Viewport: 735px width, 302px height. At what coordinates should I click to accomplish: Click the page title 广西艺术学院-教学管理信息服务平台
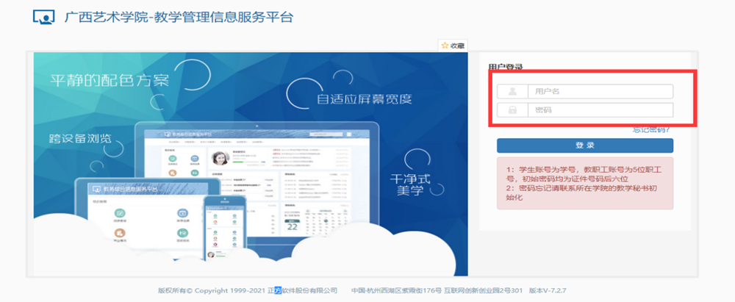180,17
